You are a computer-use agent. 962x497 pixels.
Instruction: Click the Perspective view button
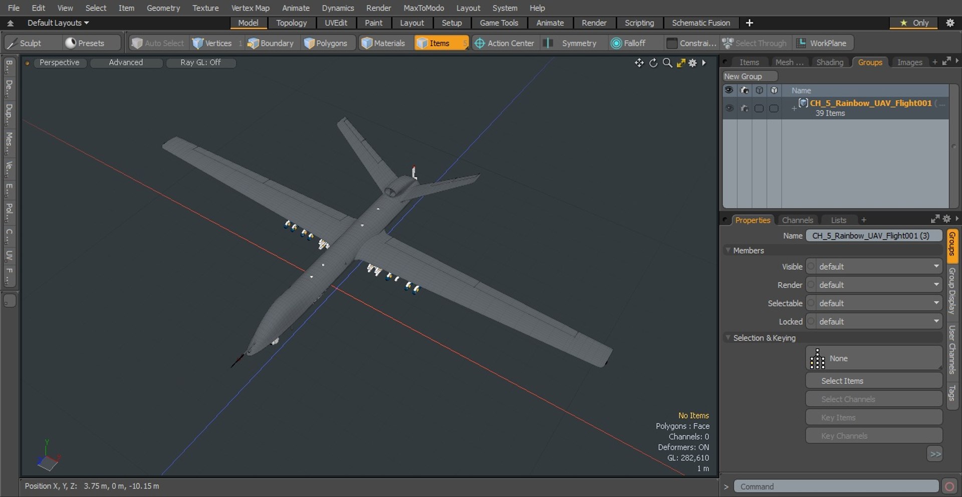tap(59, 62)
